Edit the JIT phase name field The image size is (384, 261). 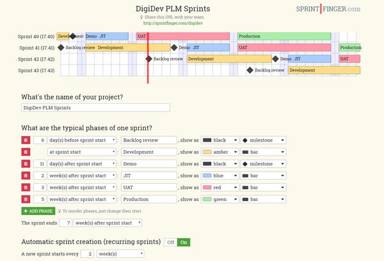(149, 175)
